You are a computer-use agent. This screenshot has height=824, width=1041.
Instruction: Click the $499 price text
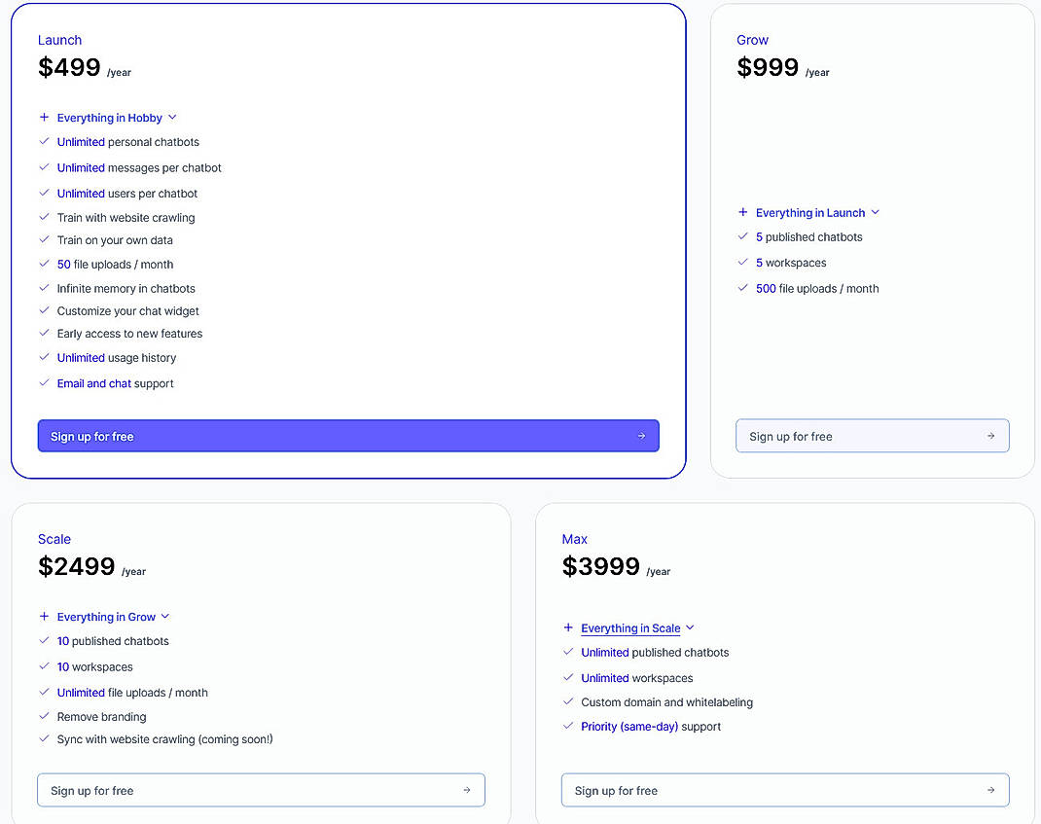point(69,67)
